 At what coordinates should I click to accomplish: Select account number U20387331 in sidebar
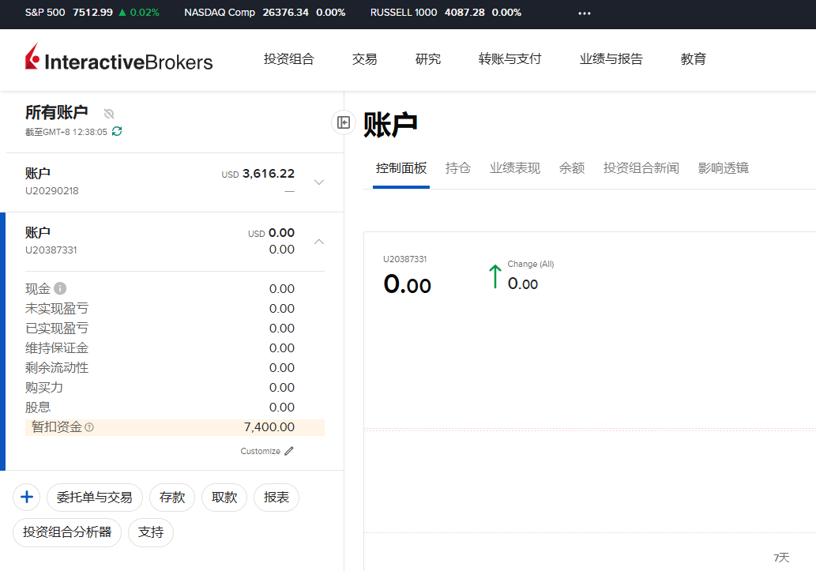click(51, 250)
